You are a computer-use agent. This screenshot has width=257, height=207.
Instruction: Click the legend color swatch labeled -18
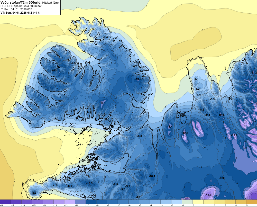coord(6,202)
